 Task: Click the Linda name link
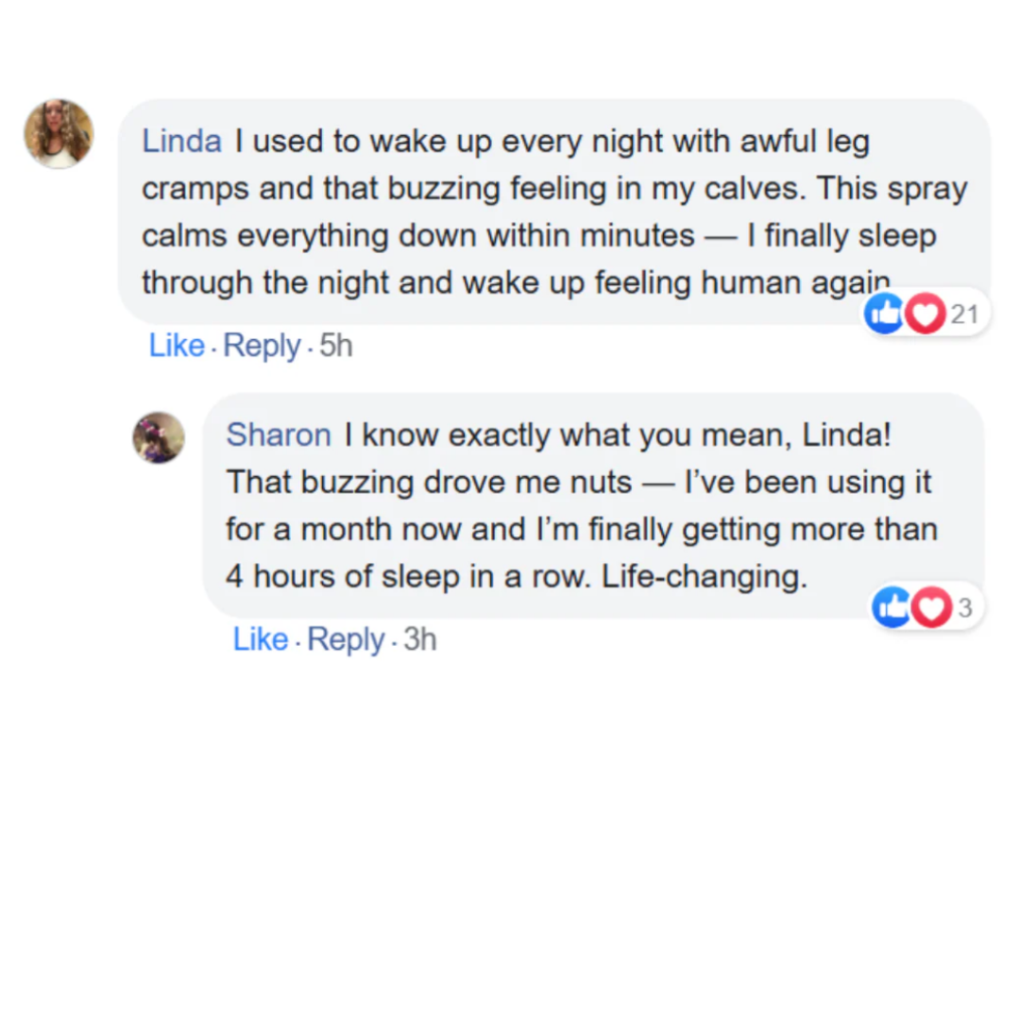pos(182,143)
